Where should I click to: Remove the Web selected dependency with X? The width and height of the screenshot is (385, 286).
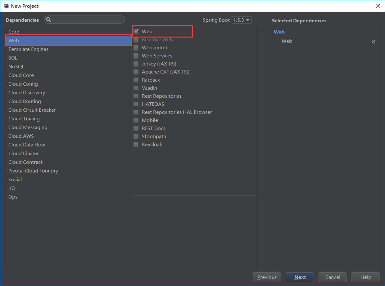click(373, 42)
